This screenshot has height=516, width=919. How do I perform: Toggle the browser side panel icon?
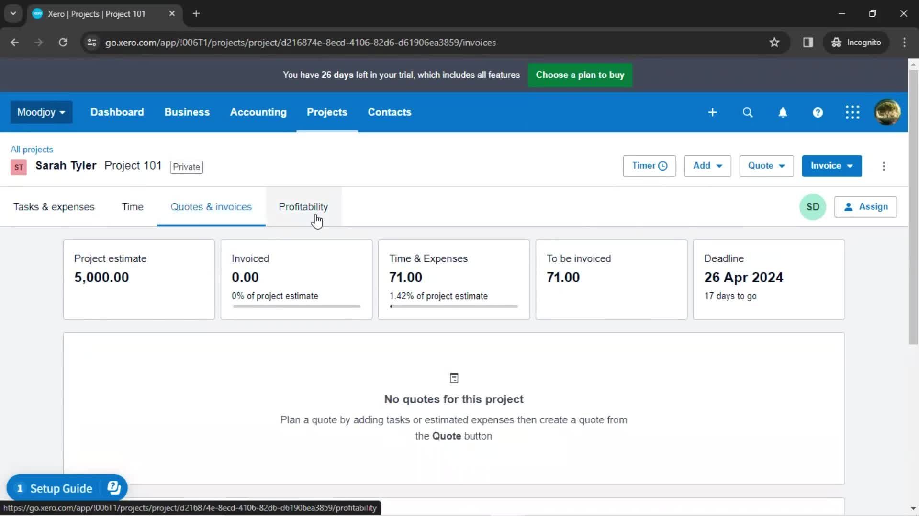coord(808,43)
